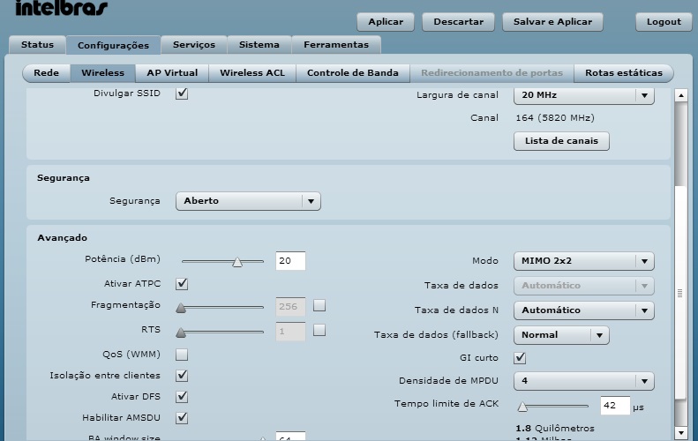Open the Lista de canais button
The height and width of the screenshot is (441, 698).
tap(561, 141)
